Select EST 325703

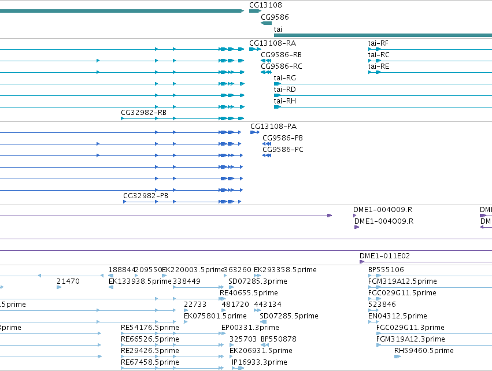tap(243, 339)
